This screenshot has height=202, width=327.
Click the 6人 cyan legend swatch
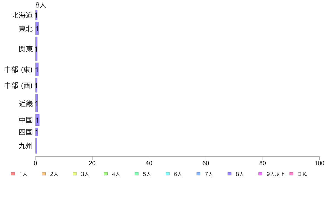[167, 174]
